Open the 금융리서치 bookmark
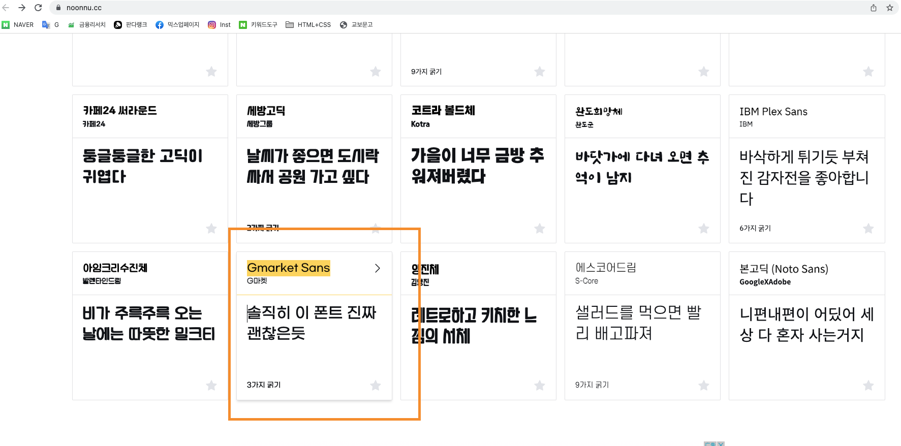Screen dimensions: 901x446 [86, 24]
